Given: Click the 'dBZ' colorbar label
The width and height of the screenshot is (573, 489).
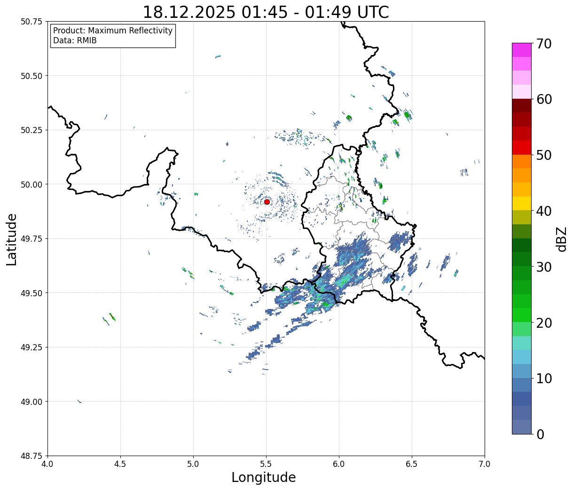Looking at the screenshot, I should [x=561, y=238].
